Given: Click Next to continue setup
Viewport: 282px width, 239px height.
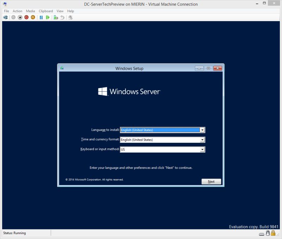Looking at the screenshot, I should click(x=211, y=182).
